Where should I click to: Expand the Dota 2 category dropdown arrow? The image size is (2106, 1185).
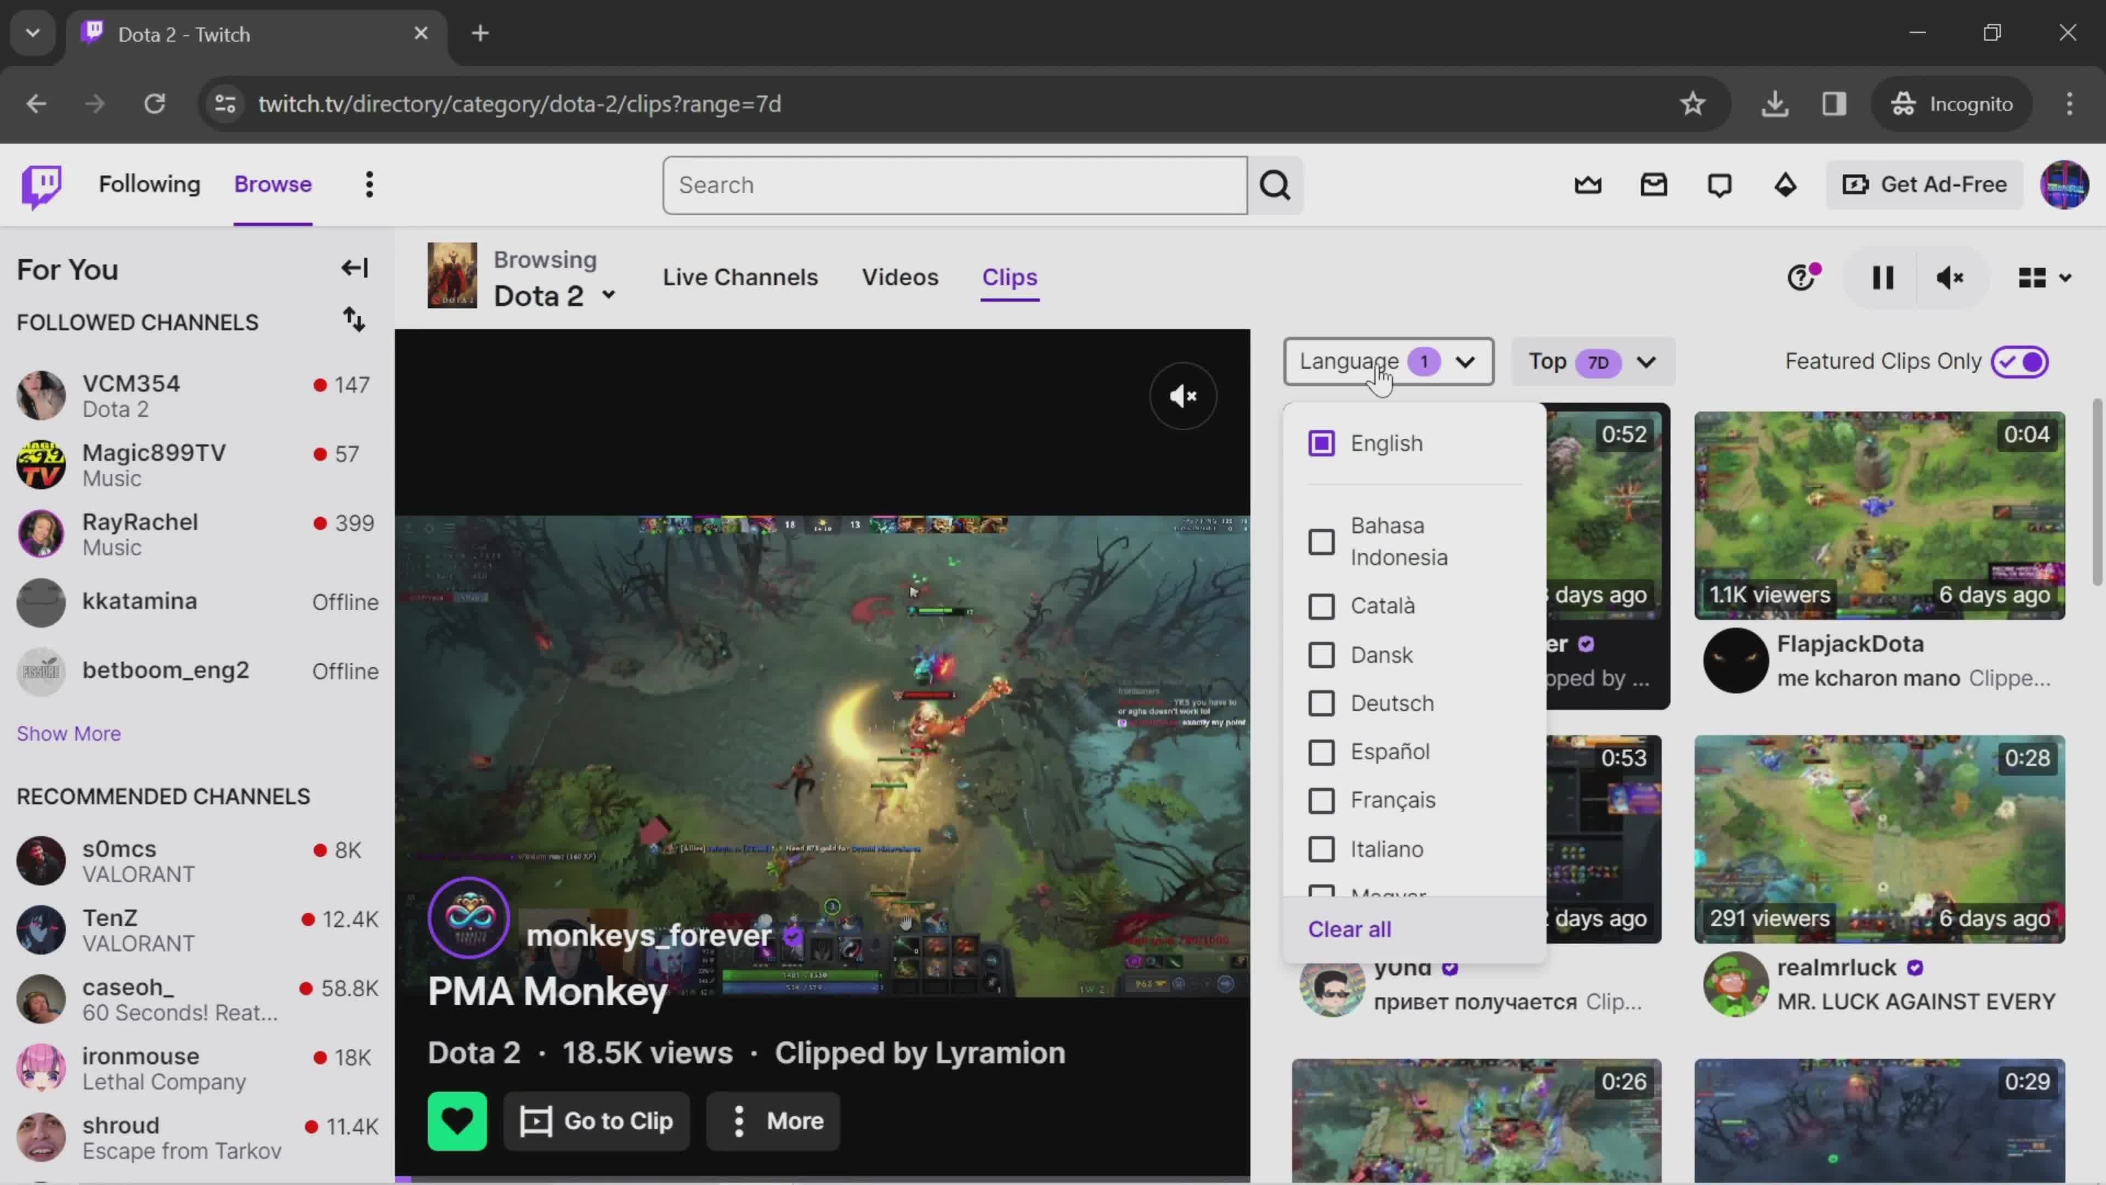[x=608, y=295]
